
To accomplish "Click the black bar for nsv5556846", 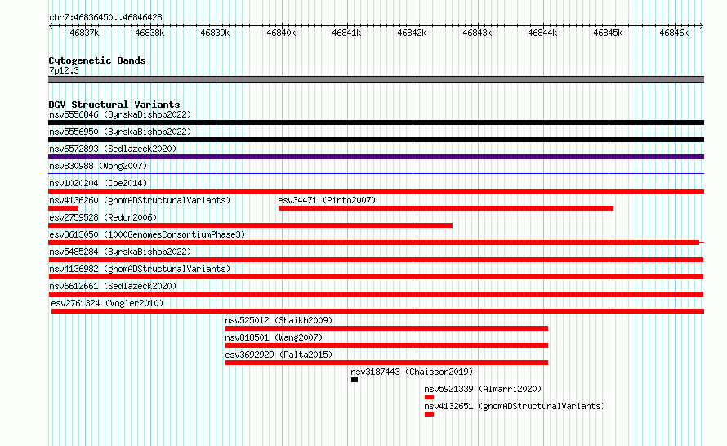I will click(376, 123).
